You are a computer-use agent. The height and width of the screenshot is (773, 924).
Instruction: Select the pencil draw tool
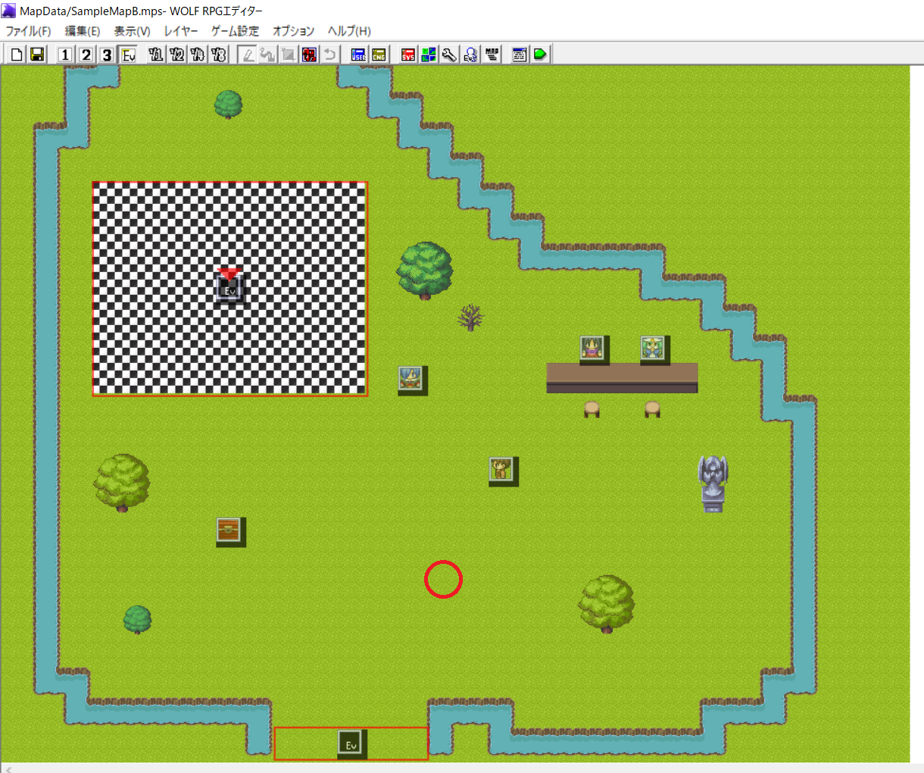point(247,55)
